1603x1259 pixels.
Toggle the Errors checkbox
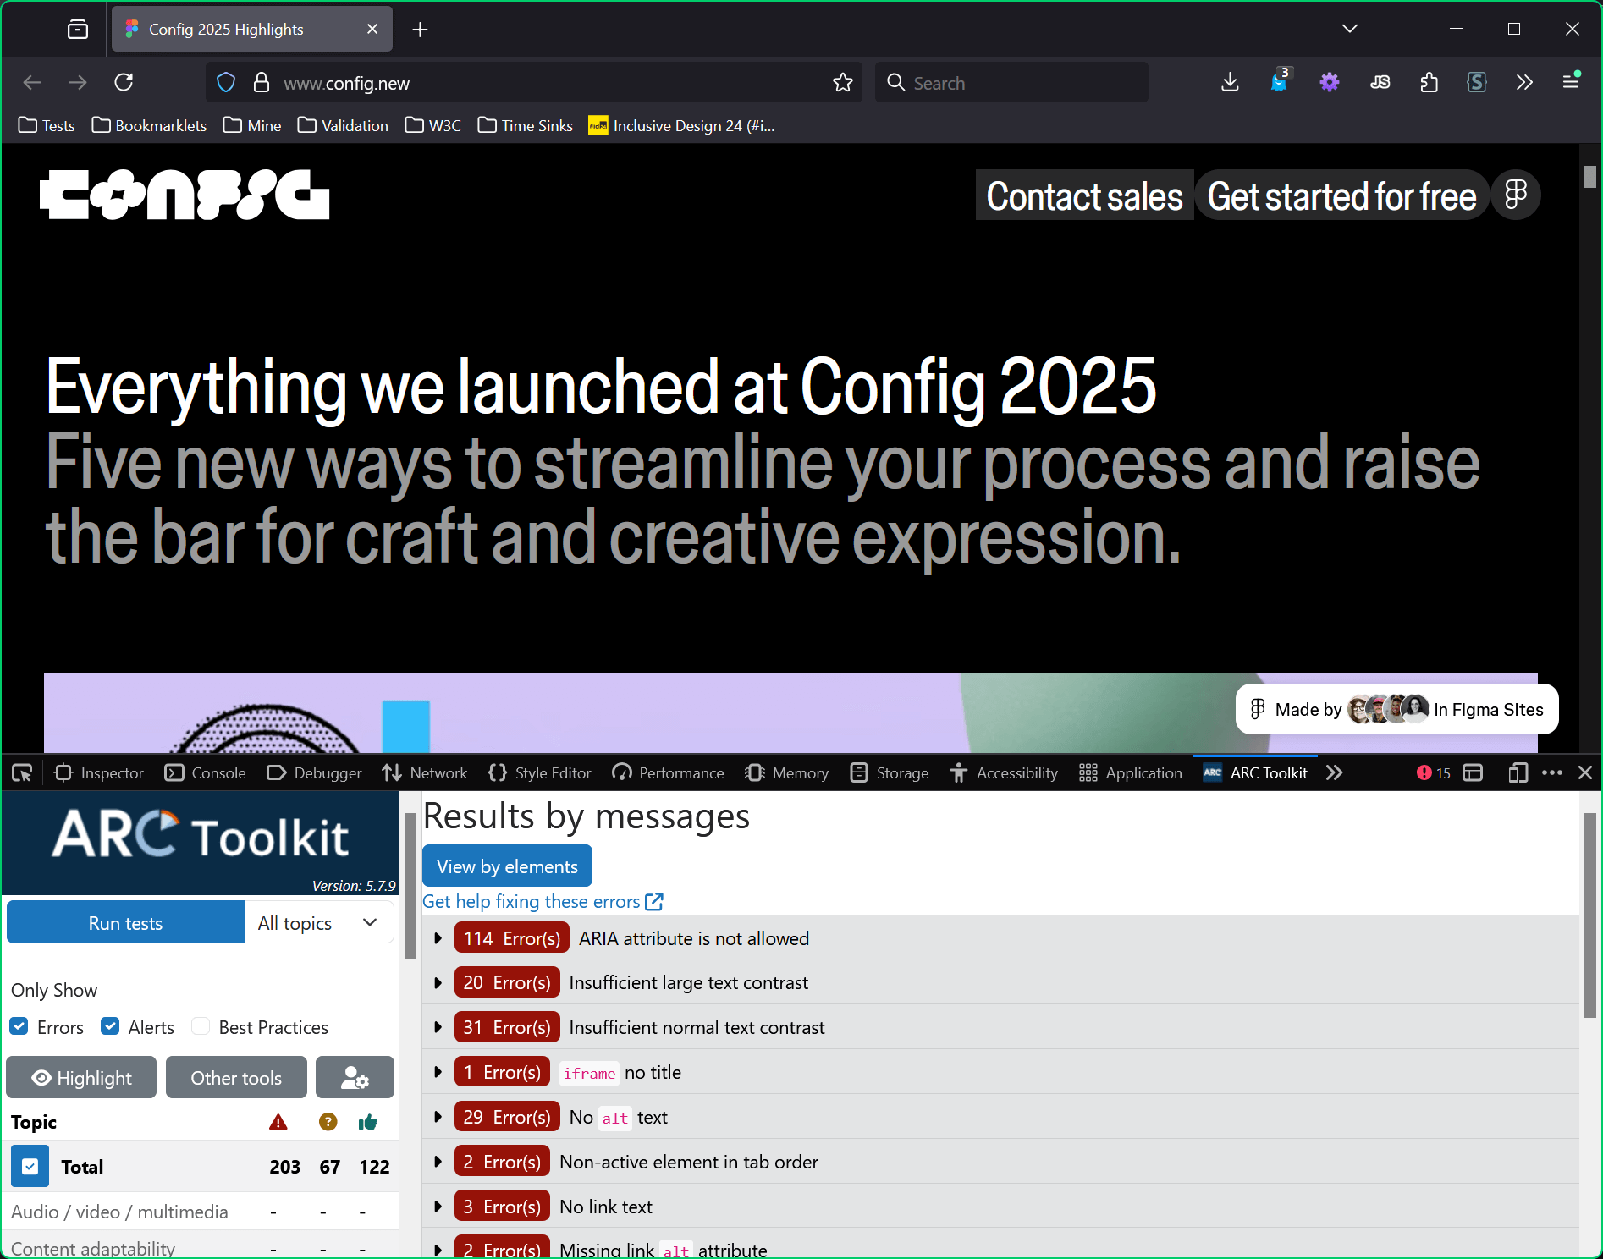point(19,1026)
